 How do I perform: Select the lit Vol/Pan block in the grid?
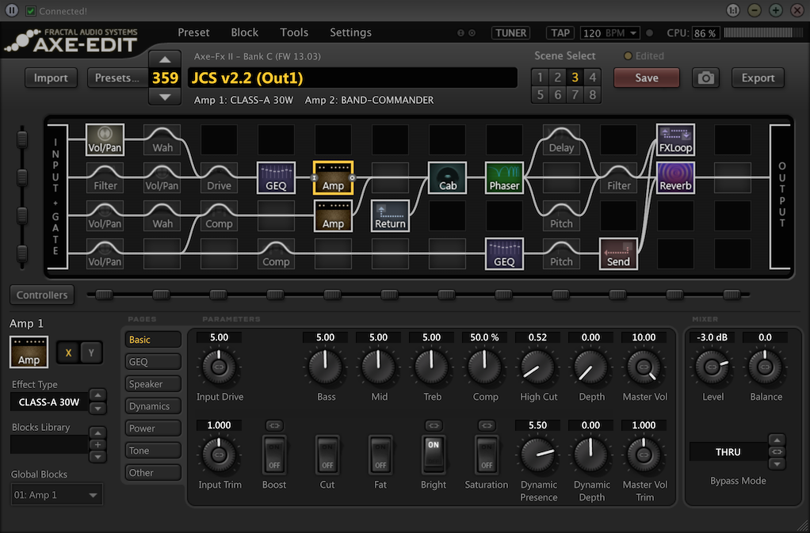coord(105,139)
